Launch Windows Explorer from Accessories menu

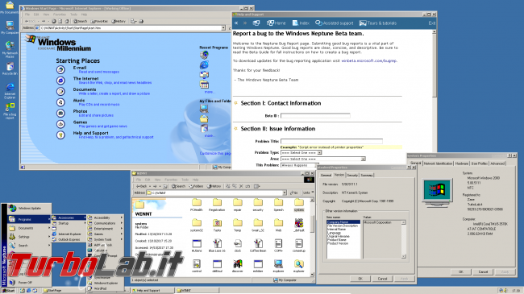(105, 283)
